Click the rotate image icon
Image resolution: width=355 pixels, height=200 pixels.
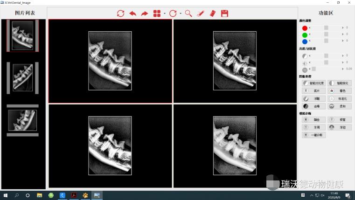tap(173, 14)
